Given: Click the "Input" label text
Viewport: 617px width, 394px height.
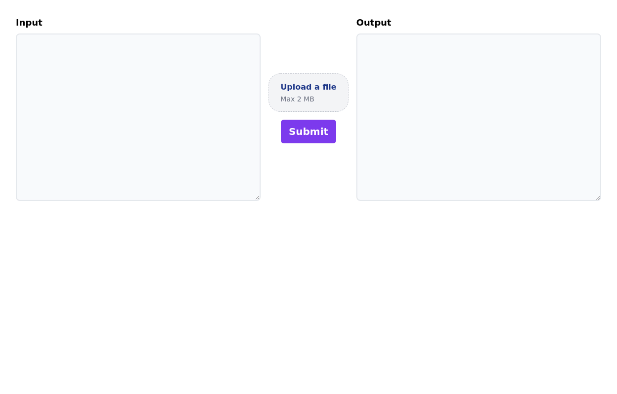Looking at the screenshot, I should coord(29,23).
